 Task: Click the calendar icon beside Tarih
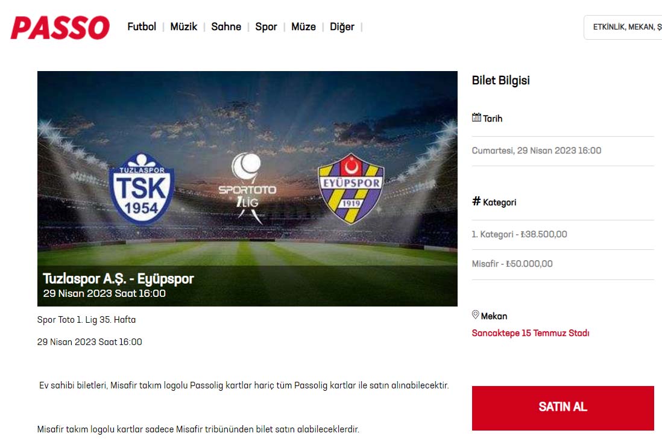tap(476, 117)
